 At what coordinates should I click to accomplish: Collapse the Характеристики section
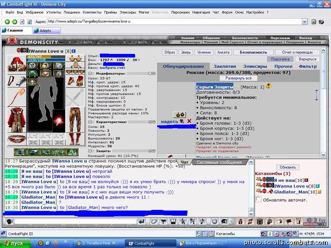[x=90, y=122]
